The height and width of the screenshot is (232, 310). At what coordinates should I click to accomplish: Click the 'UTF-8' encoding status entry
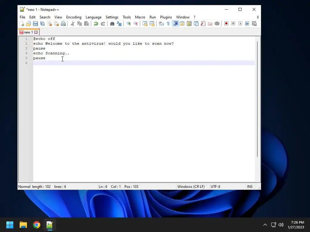coord(215,187)
